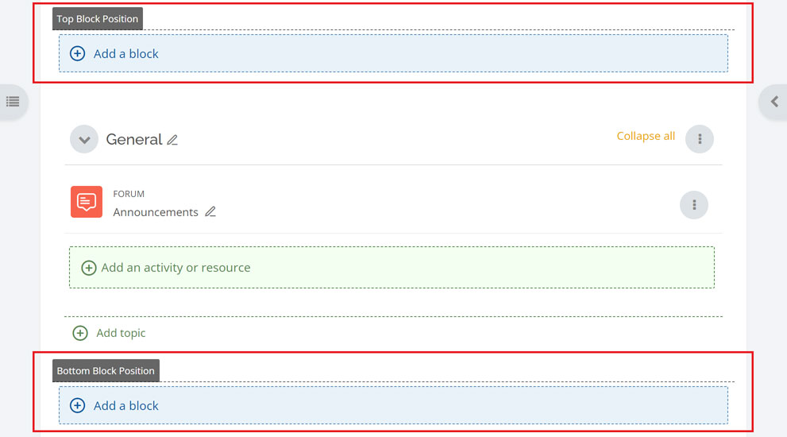Open the General section three-dots menu

pos(700,139)
